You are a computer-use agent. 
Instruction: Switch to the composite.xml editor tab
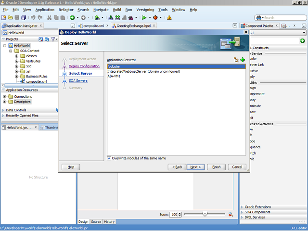coord(93,26)
